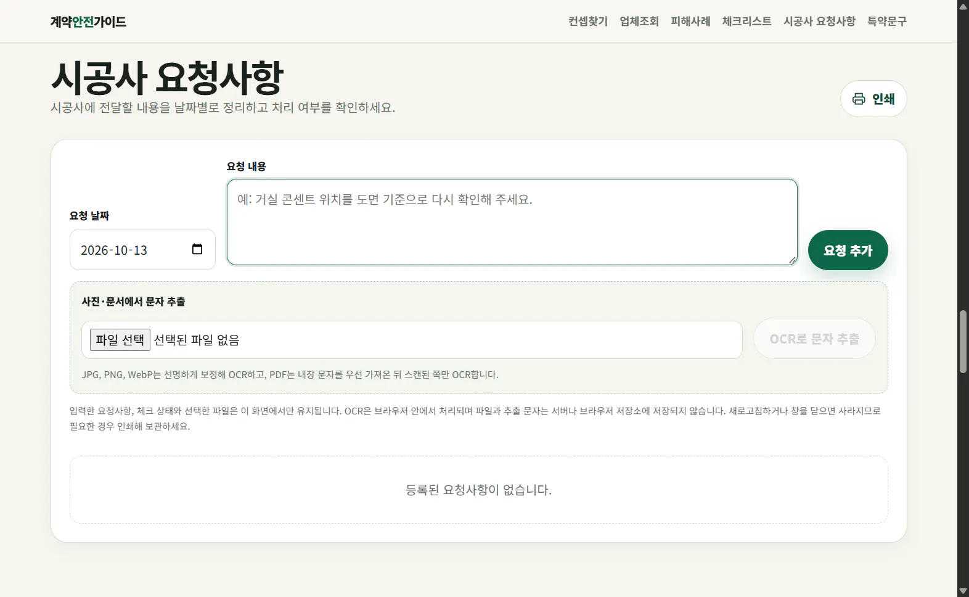Click the page vertical scrollbar thumb

click(x=963, y=342)
